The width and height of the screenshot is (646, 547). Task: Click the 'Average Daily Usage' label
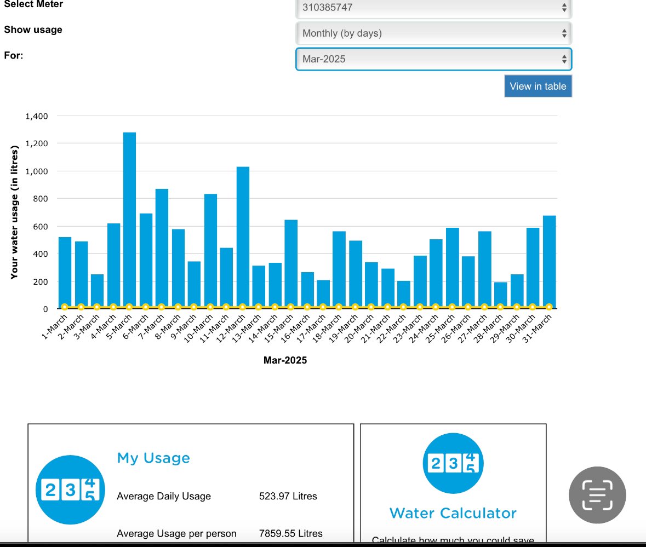(x=164, y=497)
